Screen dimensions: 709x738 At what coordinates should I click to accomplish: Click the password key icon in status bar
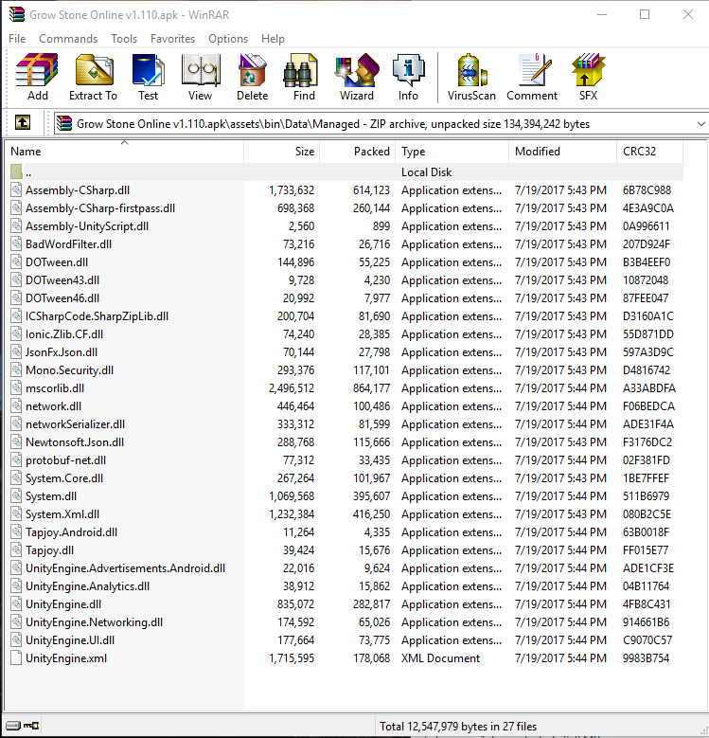click(x=31, y=726)
